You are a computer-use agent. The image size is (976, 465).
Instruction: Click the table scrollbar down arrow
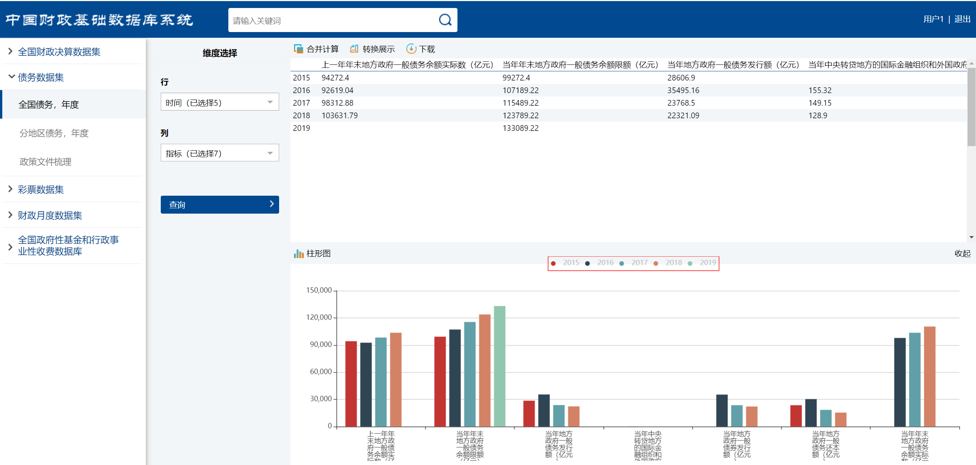[971, 237]
